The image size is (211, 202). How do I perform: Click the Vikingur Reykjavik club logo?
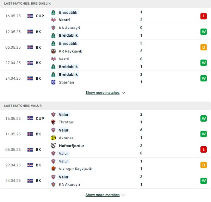53,169
